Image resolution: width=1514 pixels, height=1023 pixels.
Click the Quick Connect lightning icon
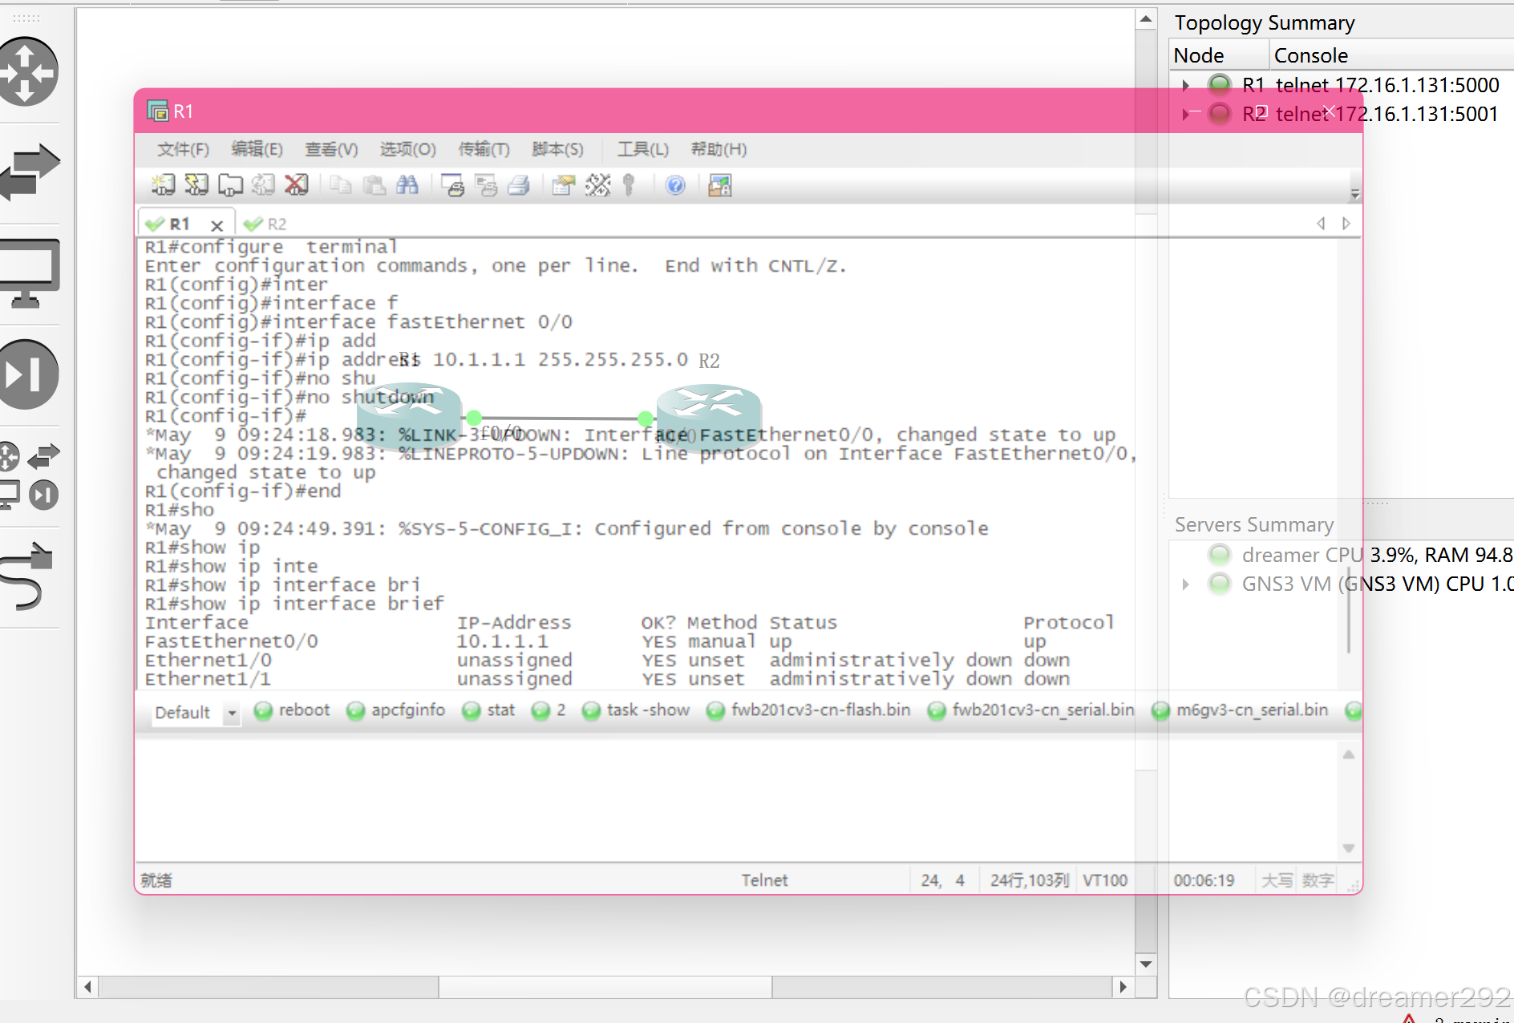(x=196, y=186)
